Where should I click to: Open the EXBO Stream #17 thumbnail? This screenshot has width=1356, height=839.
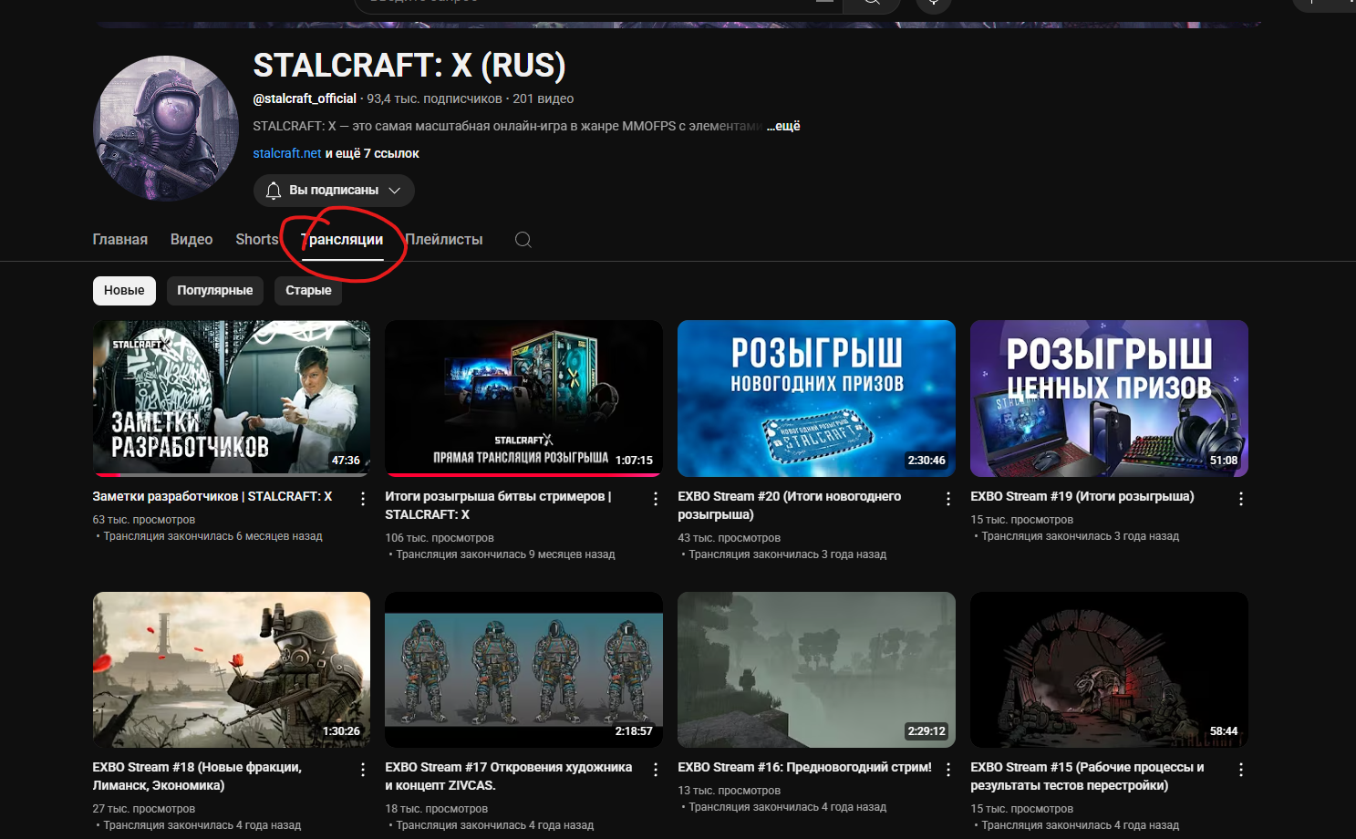[x=523, y=670]
